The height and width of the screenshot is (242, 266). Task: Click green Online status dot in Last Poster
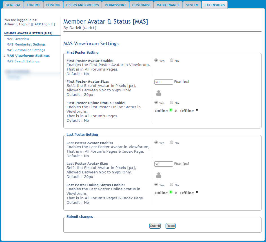point(171,192)
